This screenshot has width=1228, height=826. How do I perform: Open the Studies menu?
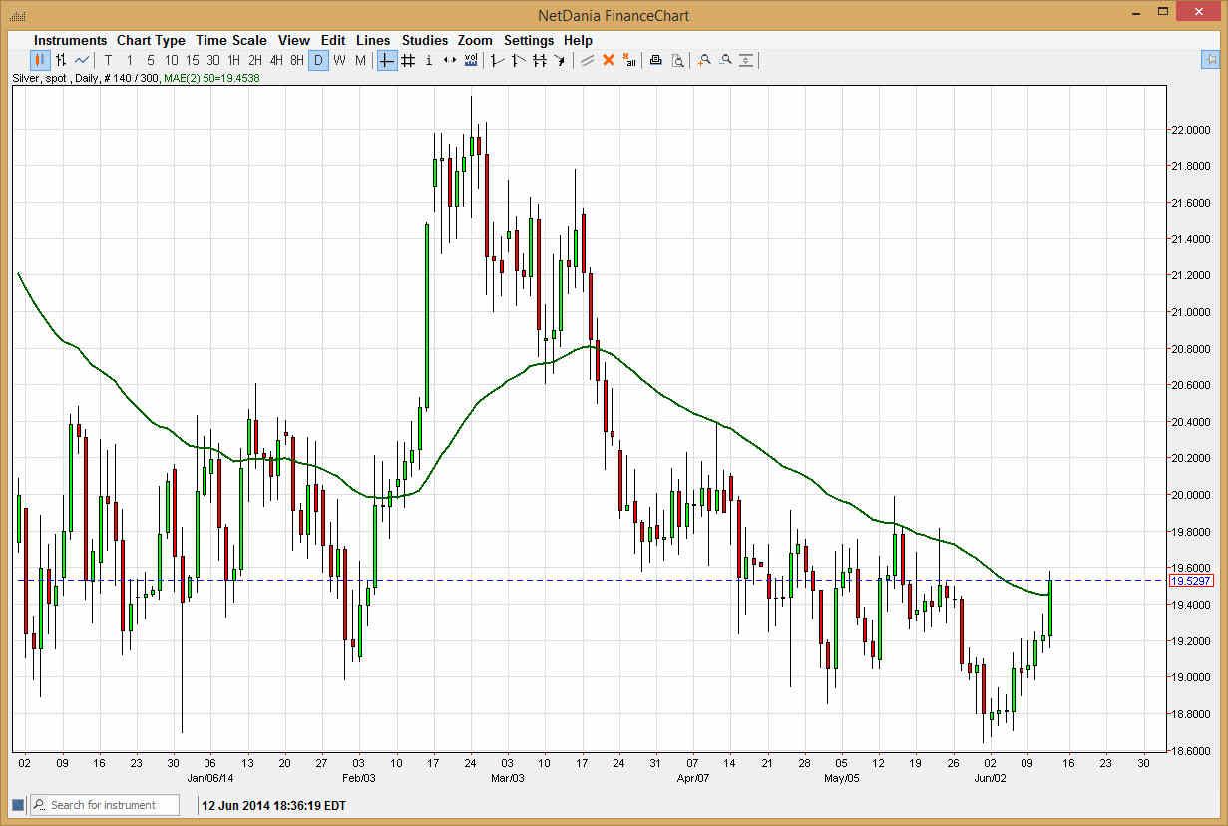coord(425,40)
